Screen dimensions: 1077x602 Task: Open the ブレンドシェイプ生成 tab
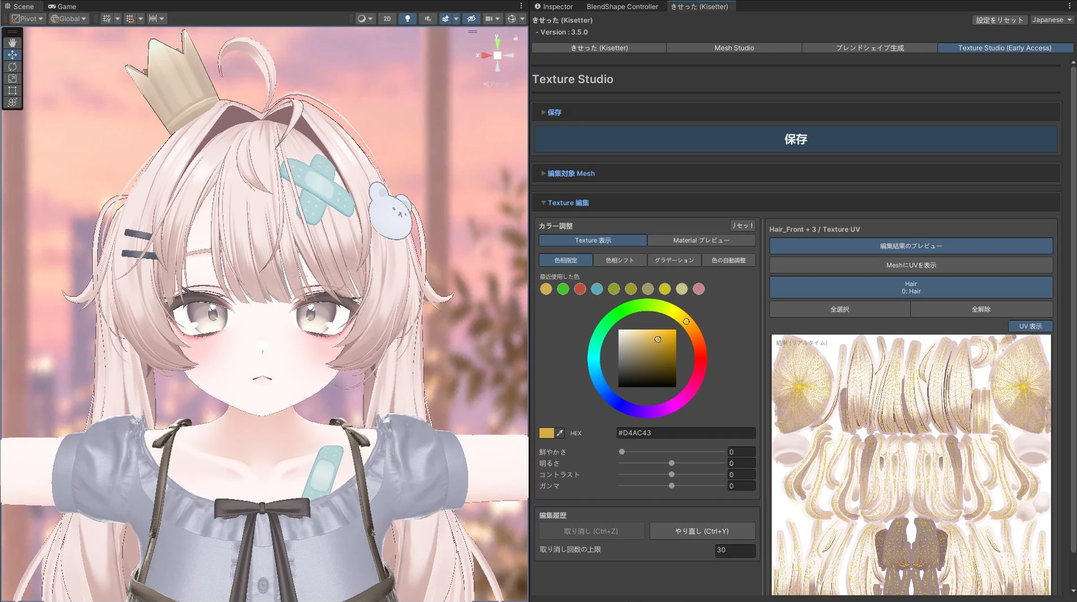[x=870, y=48]
